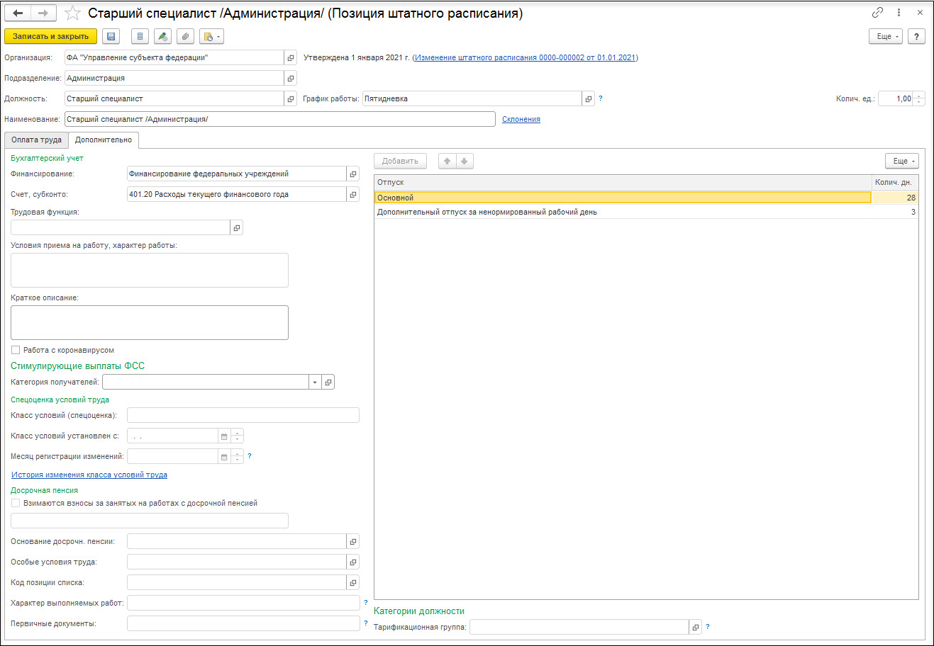This screenshot has width=934, height=646.
Task: Open the Категория получателей selection icon
Action: [x=328, y=382]
